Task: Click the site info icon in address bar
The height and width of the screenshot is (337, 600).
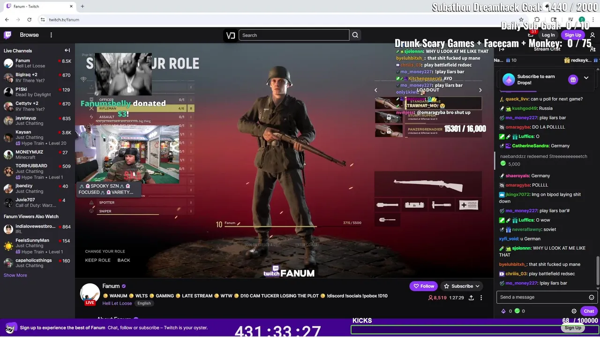Action: [x=42, y=20]
